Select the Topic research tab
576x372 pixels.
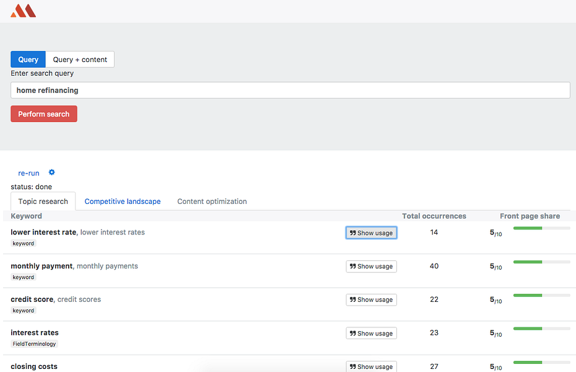(43, 201)
